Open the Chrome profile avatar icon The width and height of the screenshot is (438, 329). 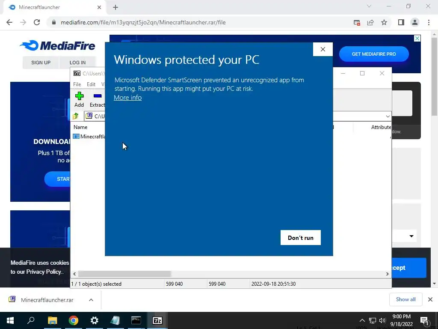(x=415, y=22)
